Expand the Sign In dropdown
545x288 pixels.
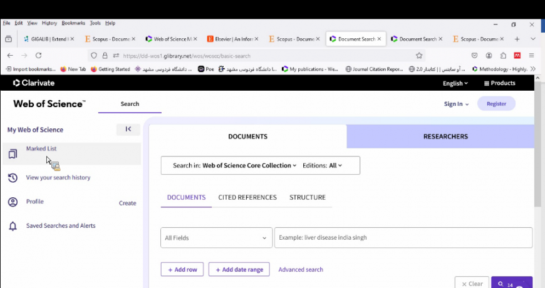(456, 104)
